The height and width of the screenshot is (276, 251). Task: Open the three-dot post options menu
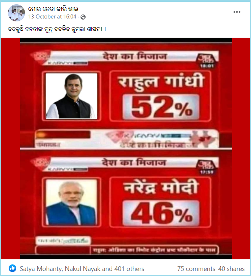pos(237,12)
